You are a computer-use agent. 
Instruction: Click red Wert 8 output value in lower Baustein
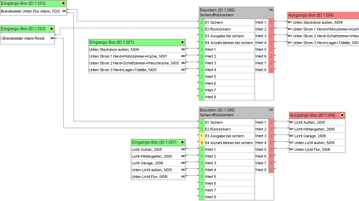[x=271, y=170]
